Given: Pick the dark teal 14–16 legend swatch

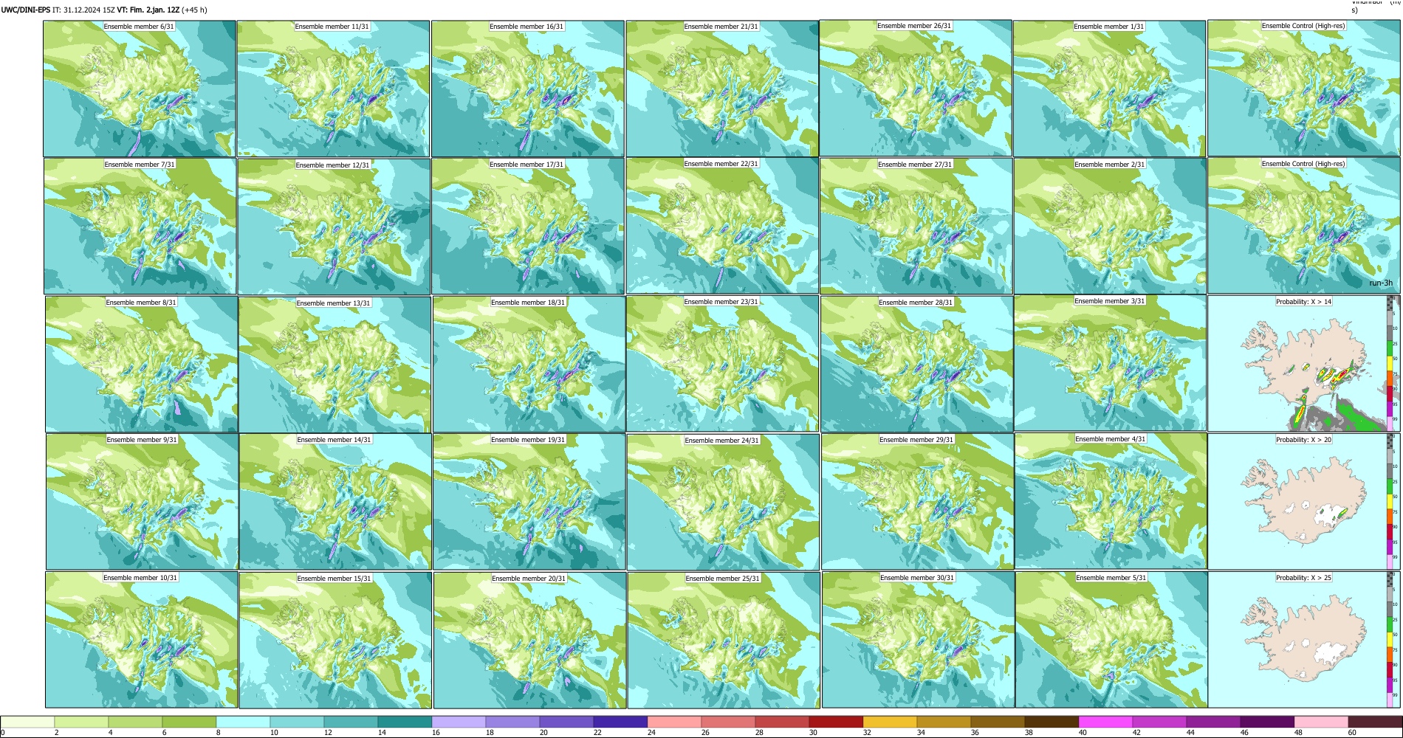Looking at the screenshot, I should tap(405, 722).
